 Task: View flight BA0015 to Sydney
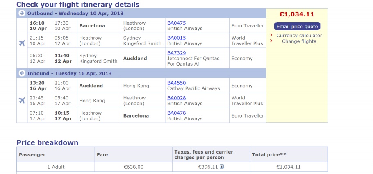click(177, 38)
